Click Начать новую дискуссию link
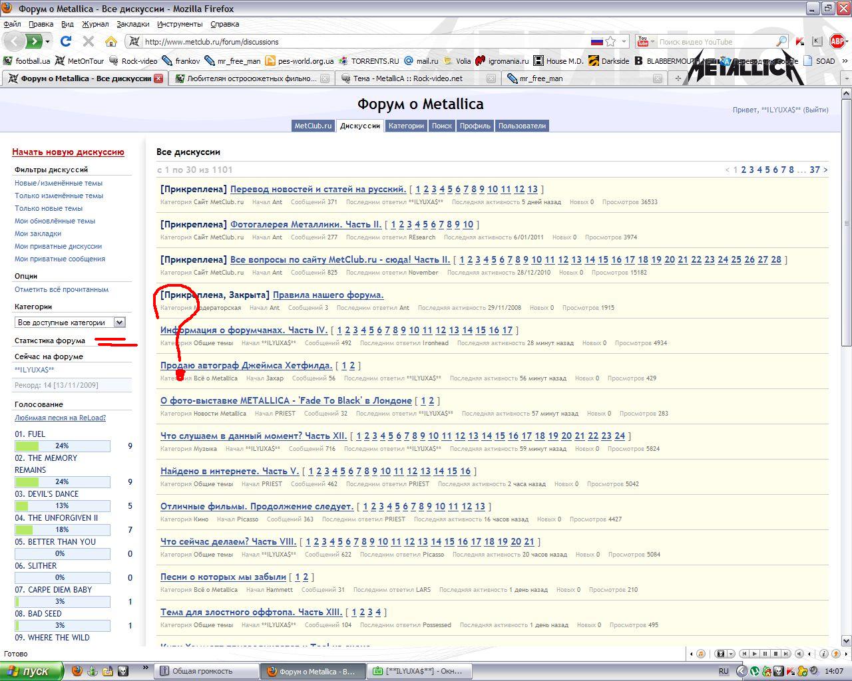The image size is (852, 681). [68, 152]
